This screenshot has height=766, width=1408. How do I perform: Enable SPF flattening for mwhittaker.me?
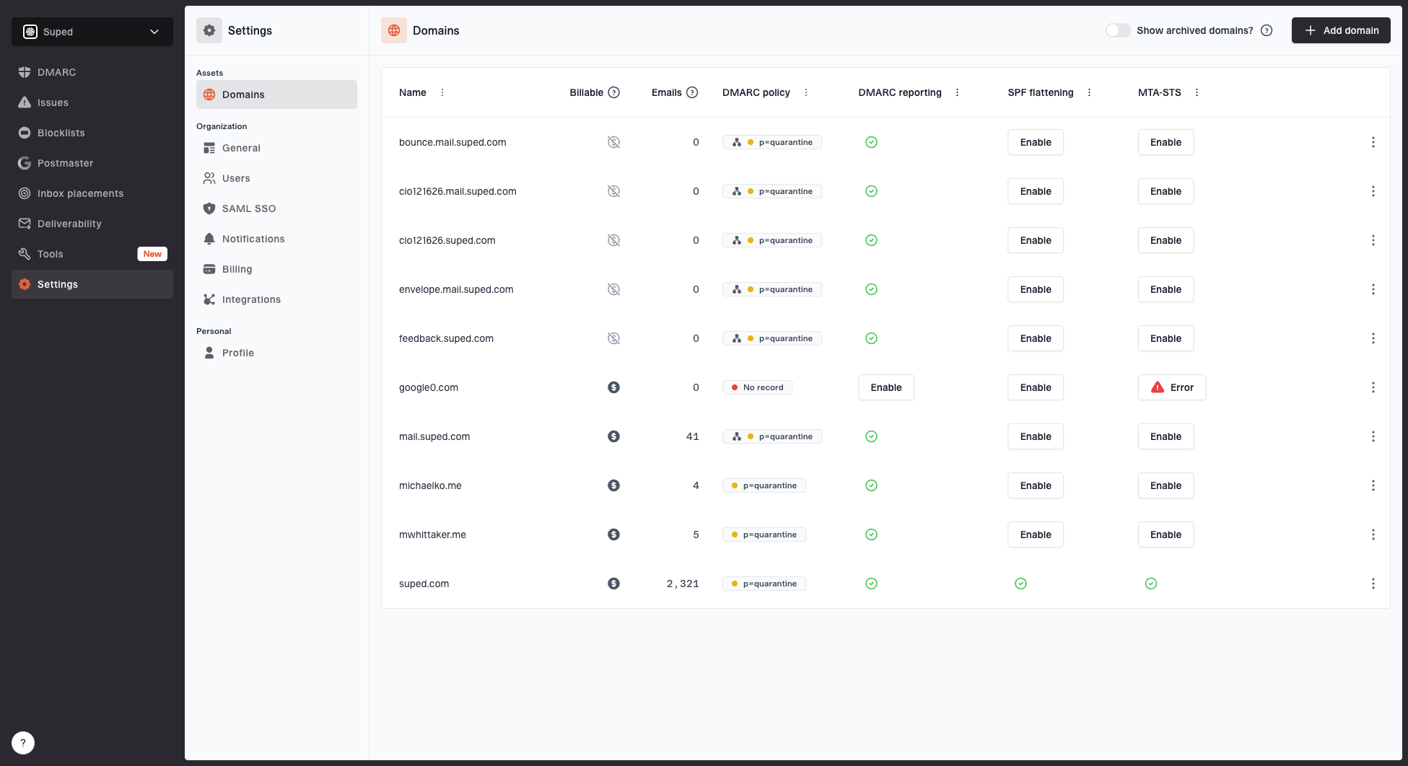click(x=1036, y=534)
